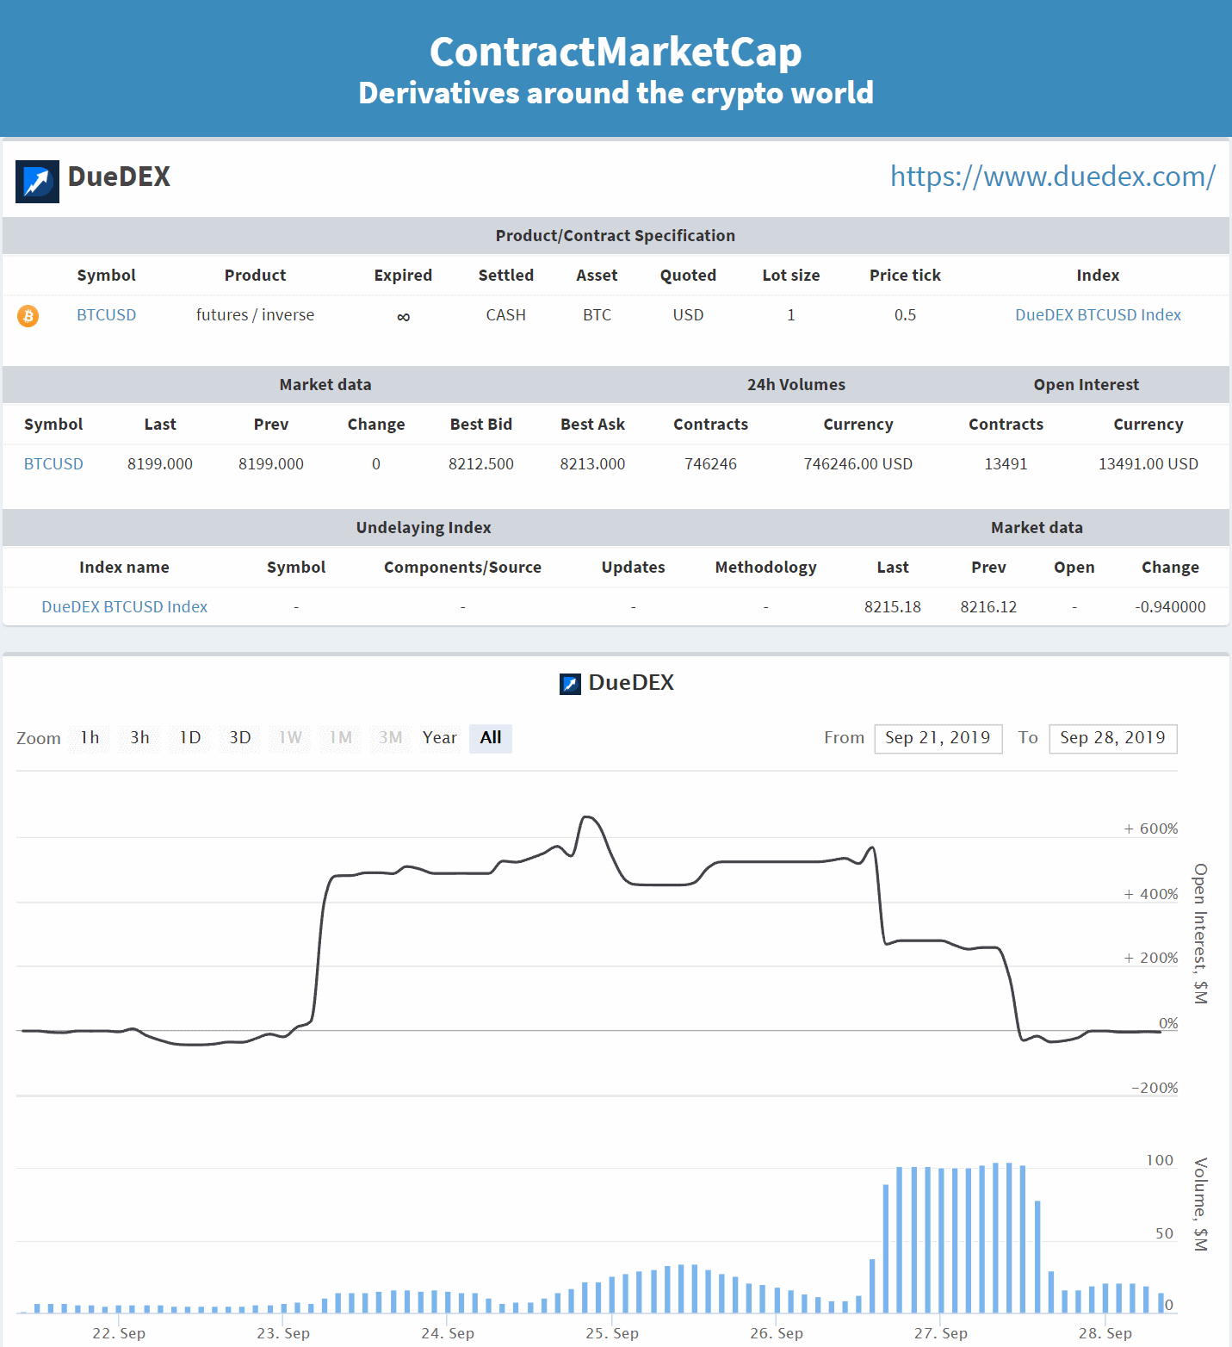Viewport: 1232px width, 1347px height.
Task: Click the 23. Sep x-axis label
Action: click(x=283, y=1333)
